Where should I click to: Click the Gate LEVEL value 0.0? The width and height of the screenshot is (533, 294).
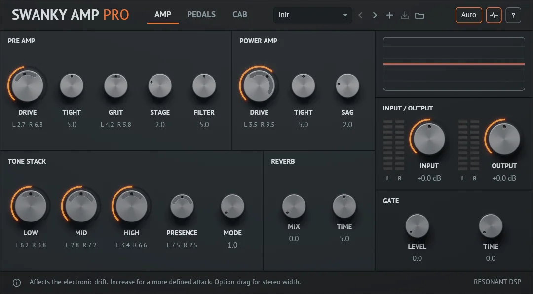pos(417,258)
